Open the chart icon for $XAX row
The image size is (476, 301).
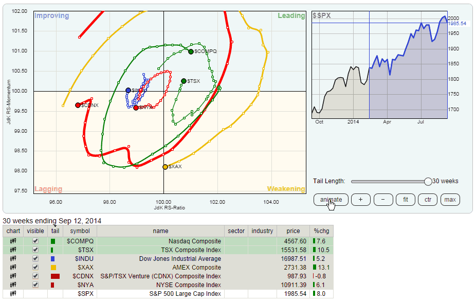click(x=13, y=267)
